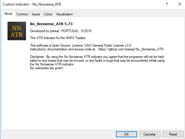Screen dimensions: 185x139
Task: Click the question mark help button
Action: point(167,4)
